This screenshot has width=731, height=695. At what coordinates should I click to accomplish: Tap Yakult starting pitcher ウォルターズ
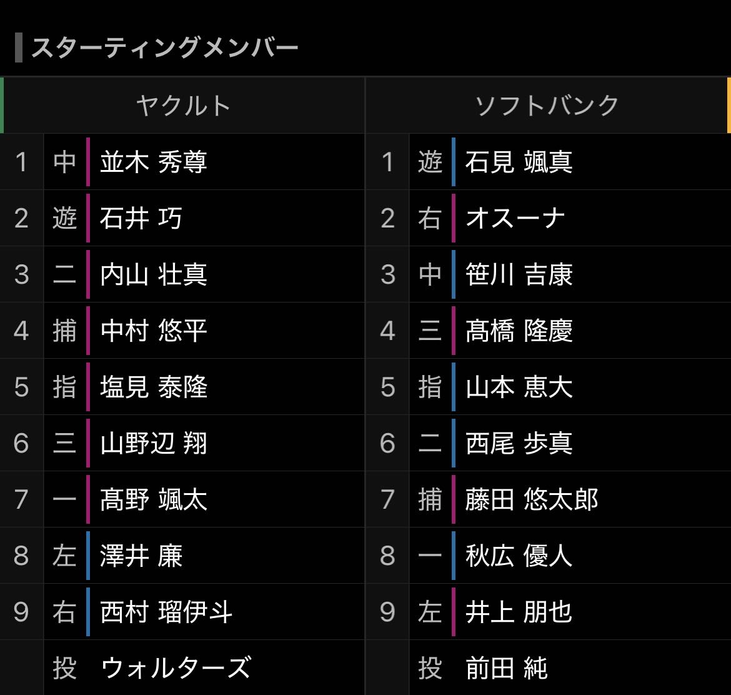176,668
